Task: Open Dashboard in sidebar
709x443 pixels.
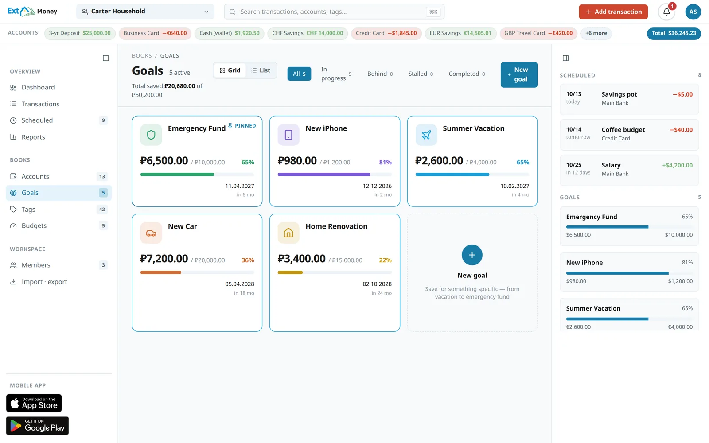Action: 58,88
